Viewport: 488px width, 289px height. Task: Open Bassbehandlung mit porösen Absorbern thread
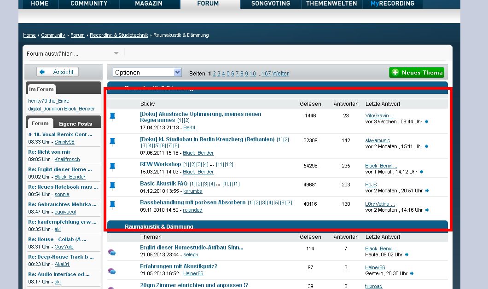click(x=192, y=202)
